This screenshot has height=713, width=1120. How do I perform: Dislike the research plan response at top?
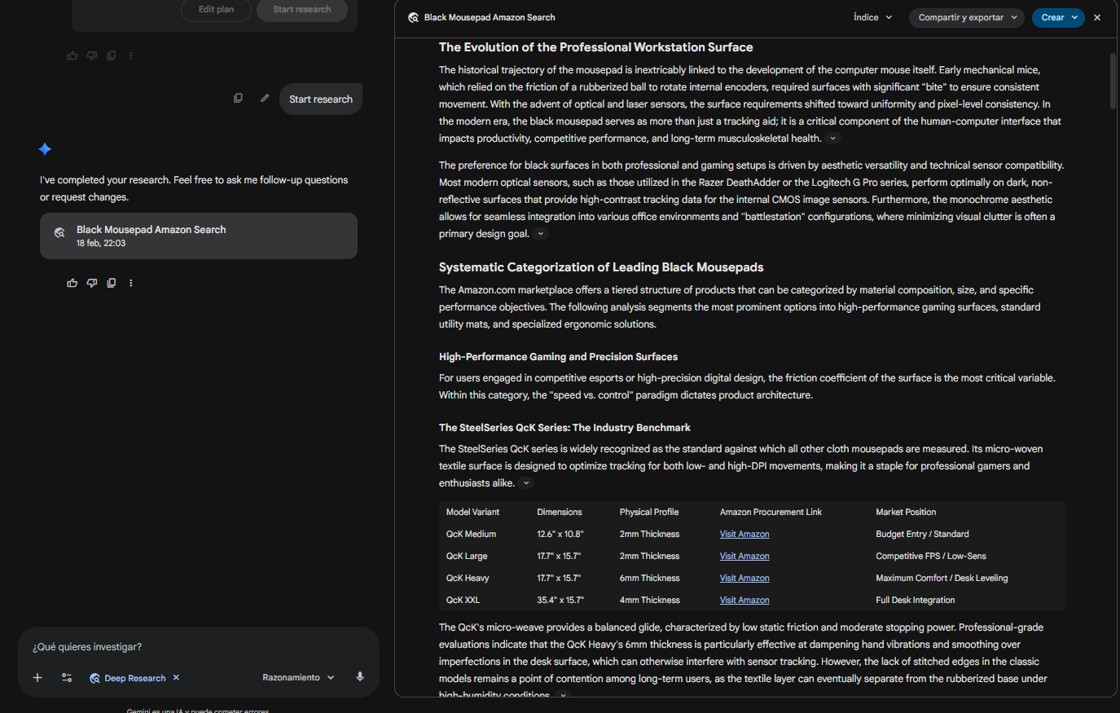pos(92,55)
